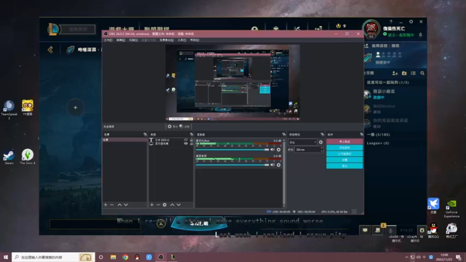
Task: Pop out the Audio Mixer dock
Action: click(x=284, y=134)
